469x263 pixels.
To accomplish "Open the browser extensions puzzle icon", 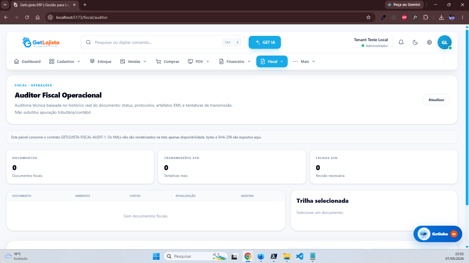I will coord(426,17).
